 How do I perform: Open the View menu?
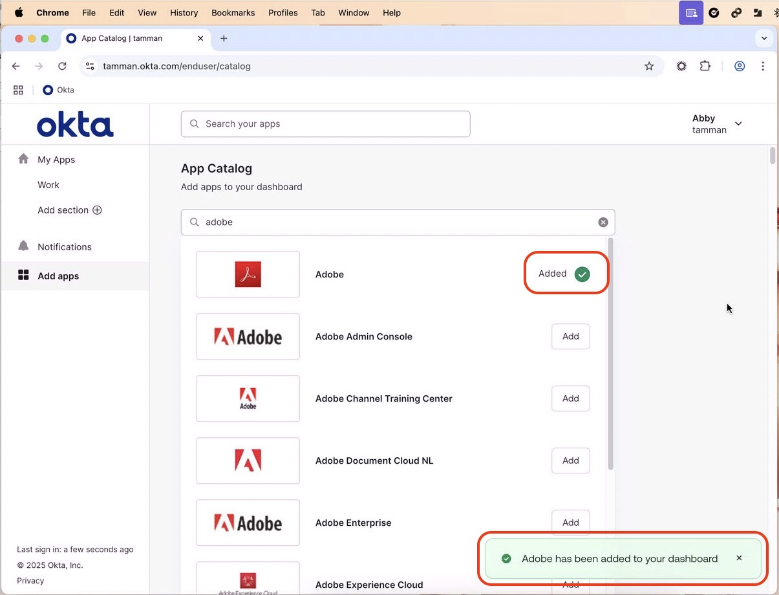[147, 12]
